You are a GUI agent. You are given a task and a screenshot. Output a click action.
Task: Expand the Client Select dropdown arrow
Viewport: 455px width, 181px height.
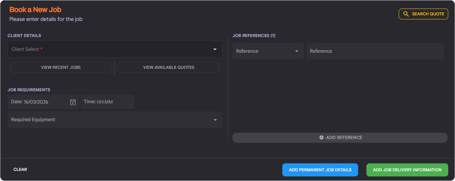tap(215, 49)
